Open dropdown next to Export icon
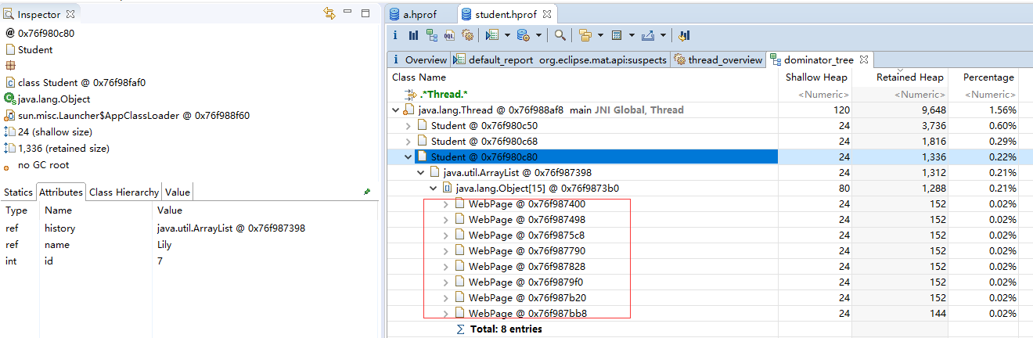 [664, 35]
